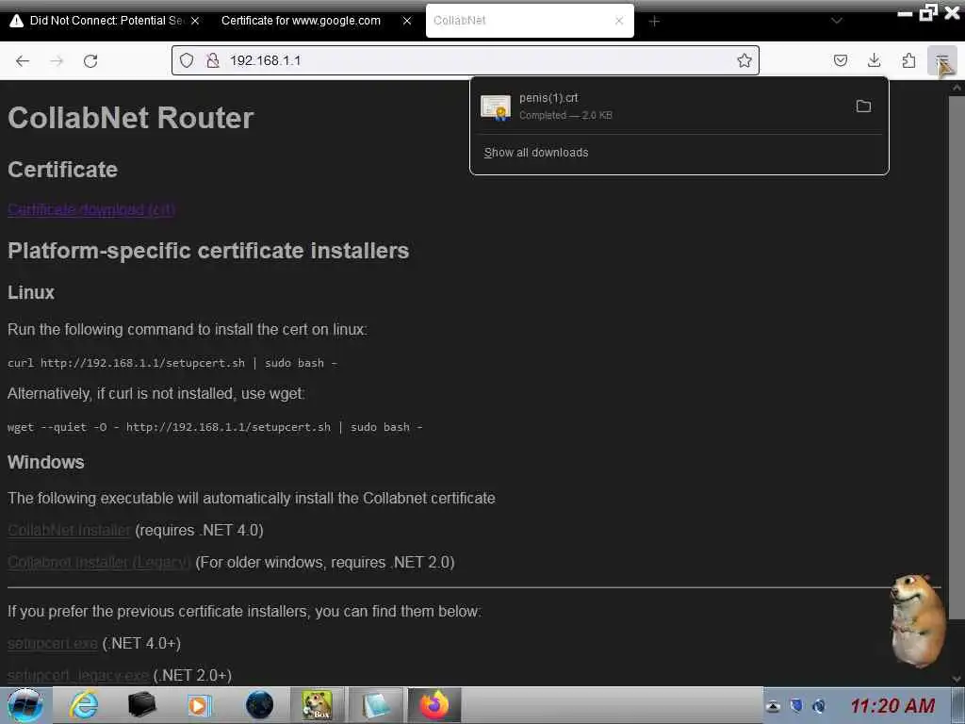Show downloaded file in folder
The width and height of the screenshot is (965, 724).
click(863, 106)
